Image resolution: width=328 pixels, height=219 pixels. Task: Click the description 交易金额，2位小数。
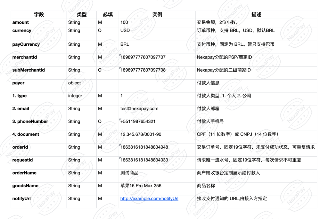[218, 22]
